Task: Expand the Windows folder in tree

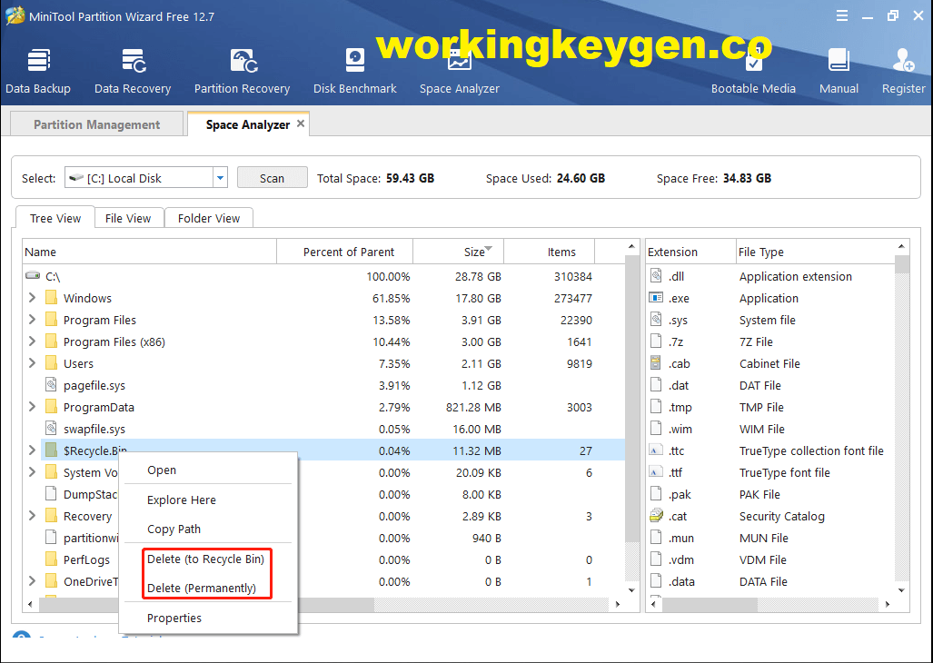Action: tap(31, 298)
